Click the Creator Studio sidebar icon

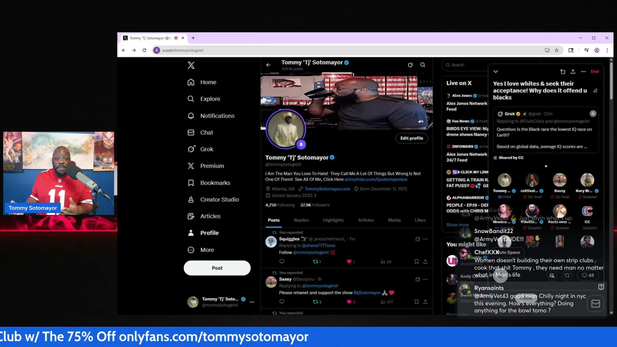191,200
